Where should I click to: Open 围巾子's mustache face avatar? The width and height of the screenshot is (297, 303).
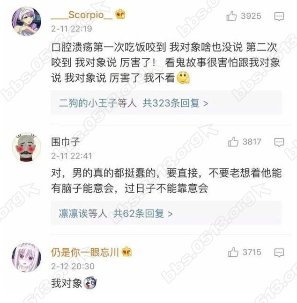(27, 147)
